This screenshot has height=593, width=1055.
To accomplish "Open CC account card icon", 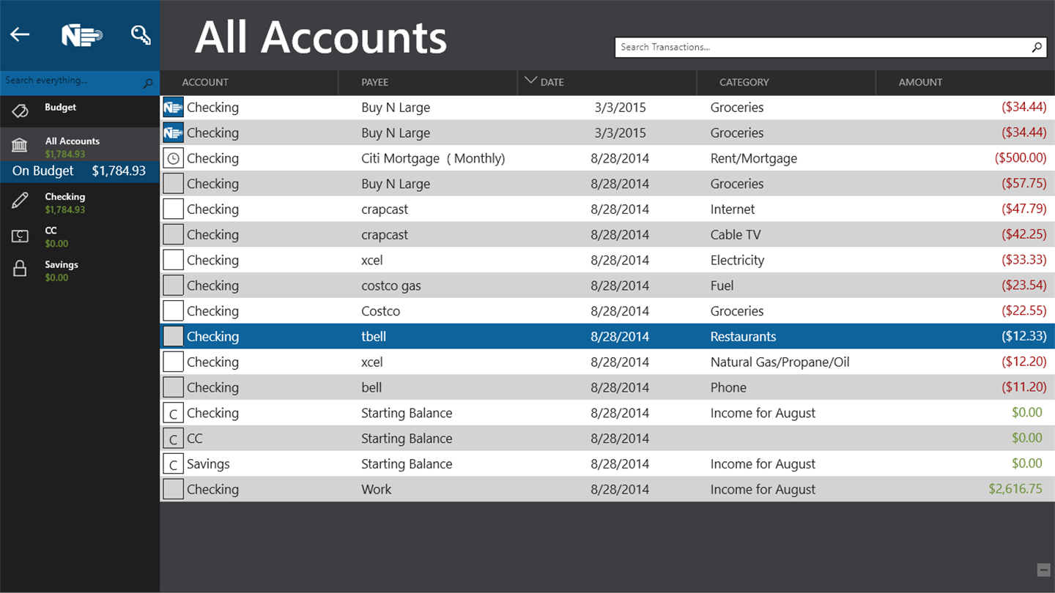I will (20, 236).
